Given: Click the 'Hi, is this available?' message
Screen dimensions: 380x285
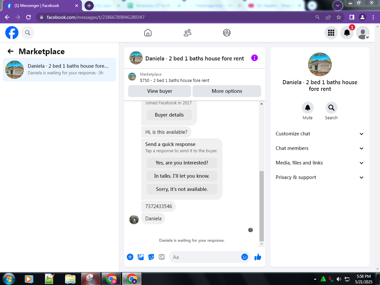Looking at the screenshot, I should (166, 132).
